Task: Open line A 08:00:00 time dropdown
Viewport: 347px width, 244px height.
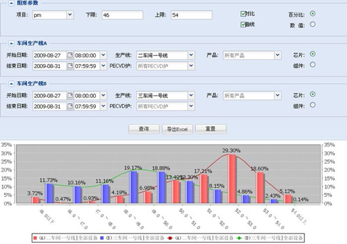Action: pos(104,55)
